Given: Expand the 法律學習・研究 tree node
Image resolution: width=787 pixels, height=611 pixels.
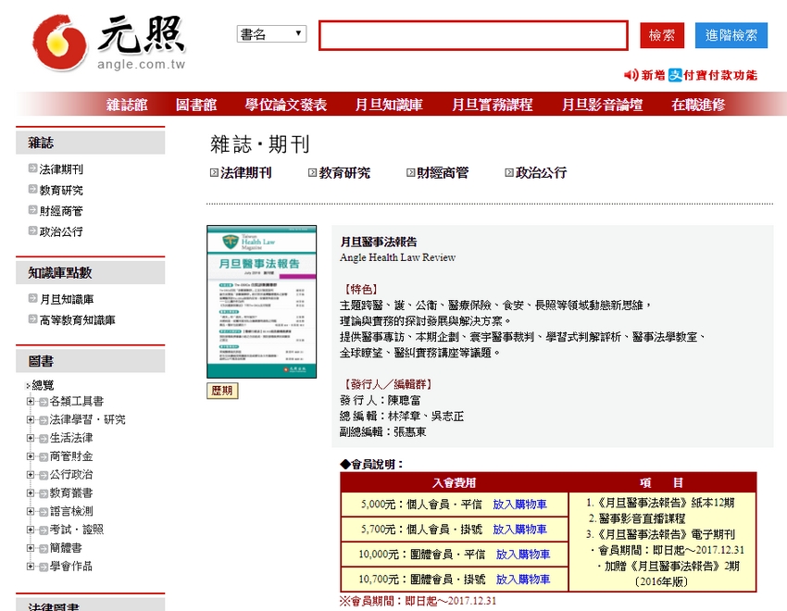Looking at the screenshot, I should pos(31,419).
